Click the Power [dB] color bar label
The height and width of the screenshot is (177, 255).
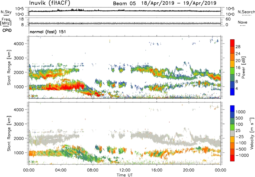[243, 67]
